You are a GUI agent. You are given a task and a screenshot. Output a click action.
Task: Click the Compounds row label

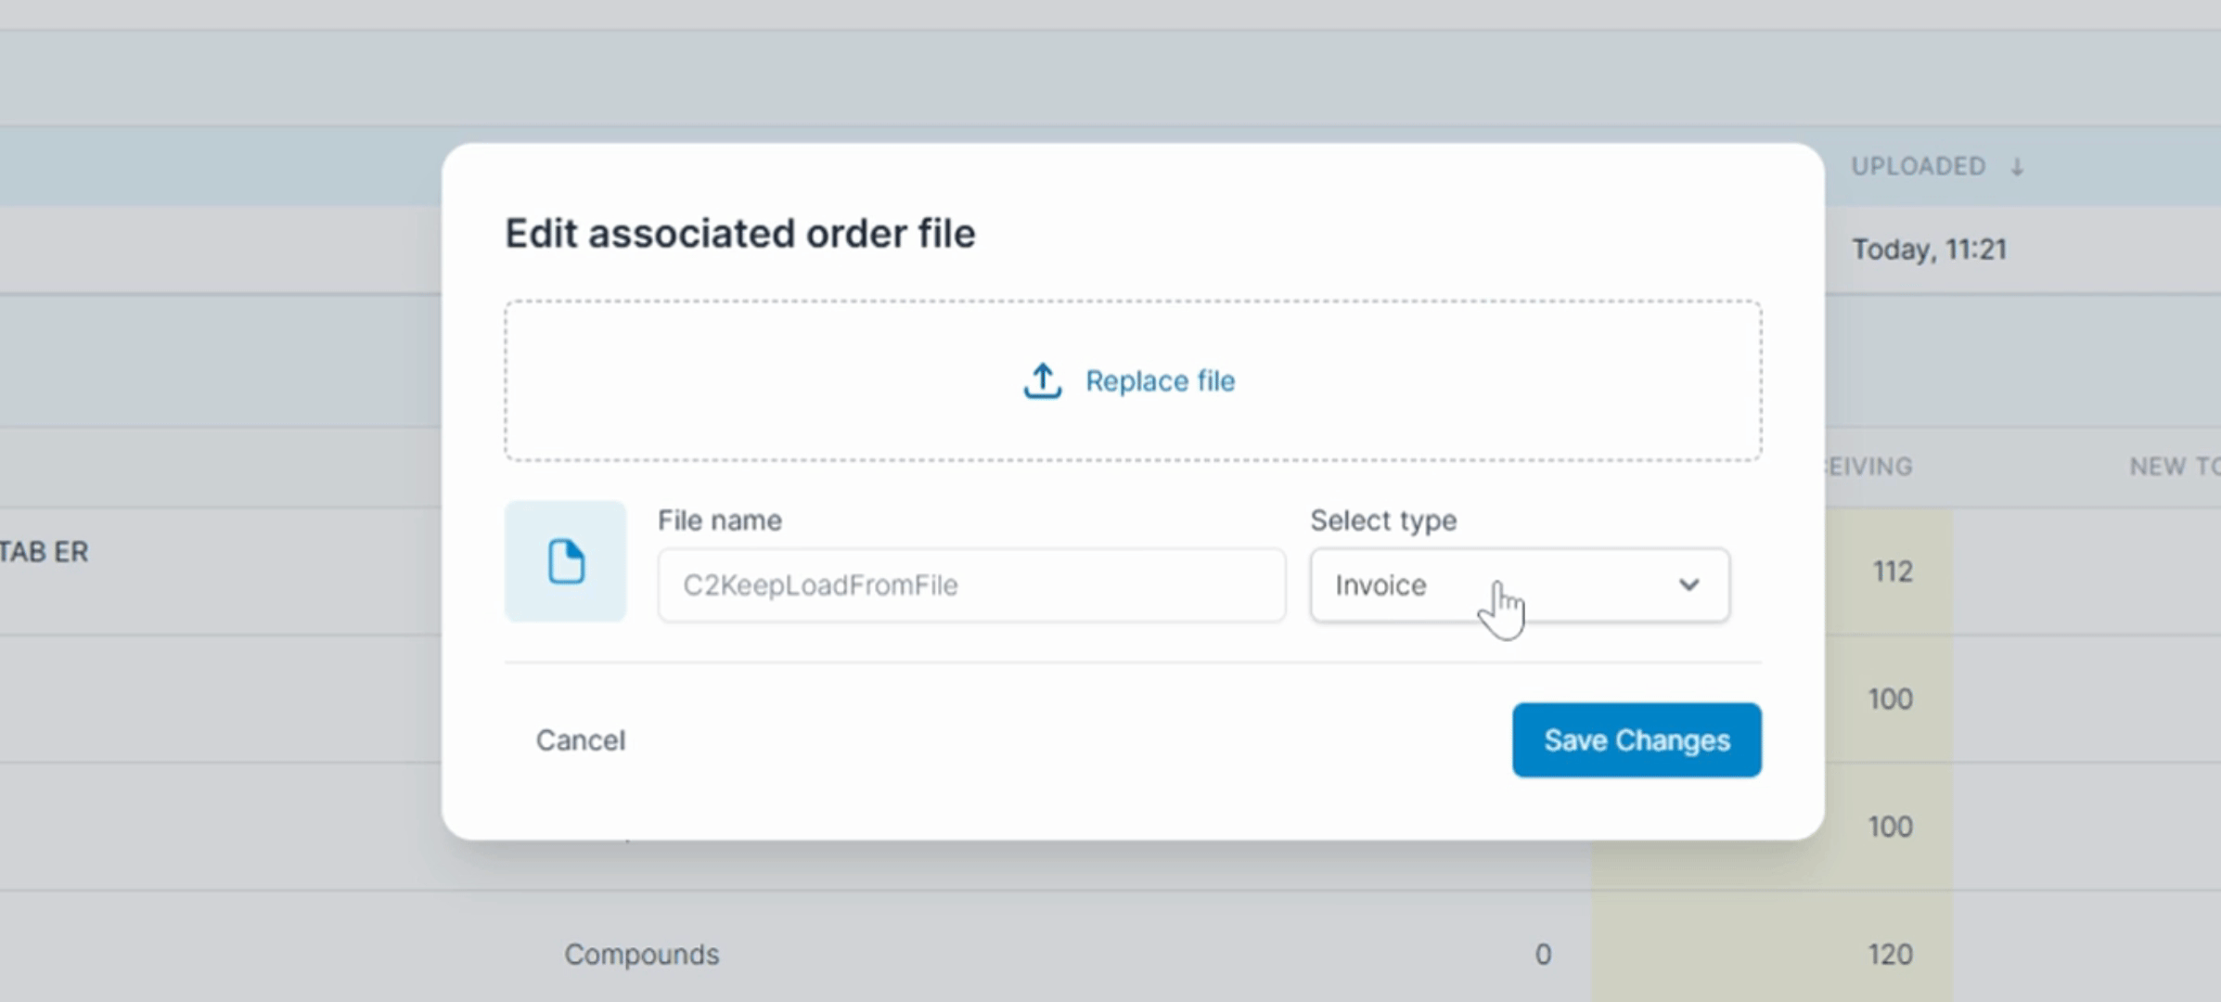(x=641, y=954)
